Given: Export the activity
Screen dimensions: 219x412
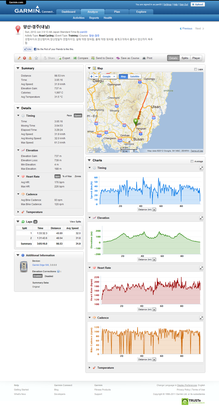Looking at the screenshot, I should pos(64,58).
